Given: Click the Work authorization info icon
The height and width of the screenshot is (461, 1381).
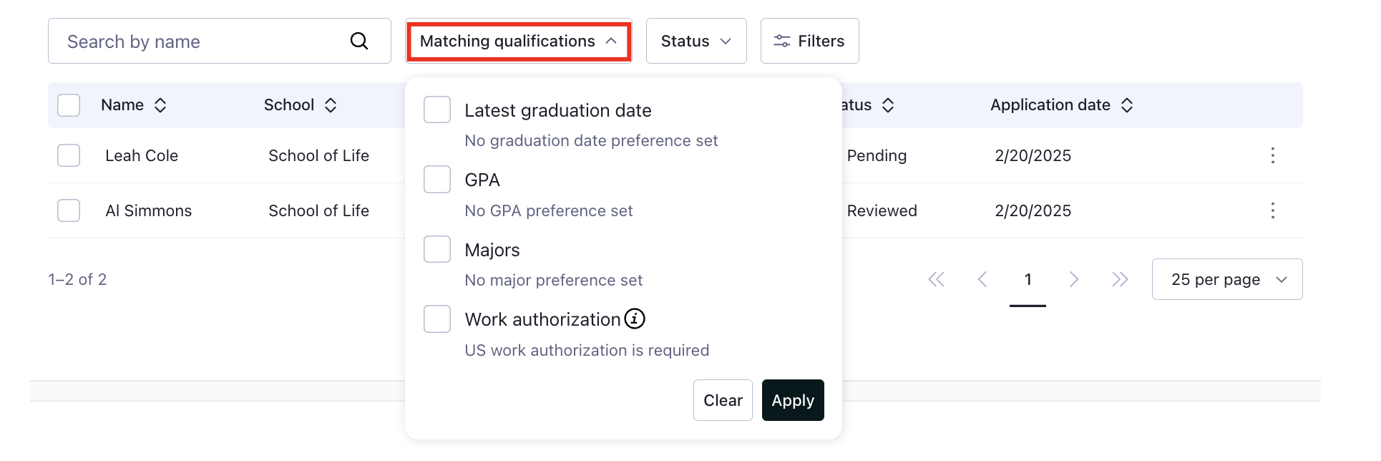Looking at the screenshot, I should (x=635, y=319).
